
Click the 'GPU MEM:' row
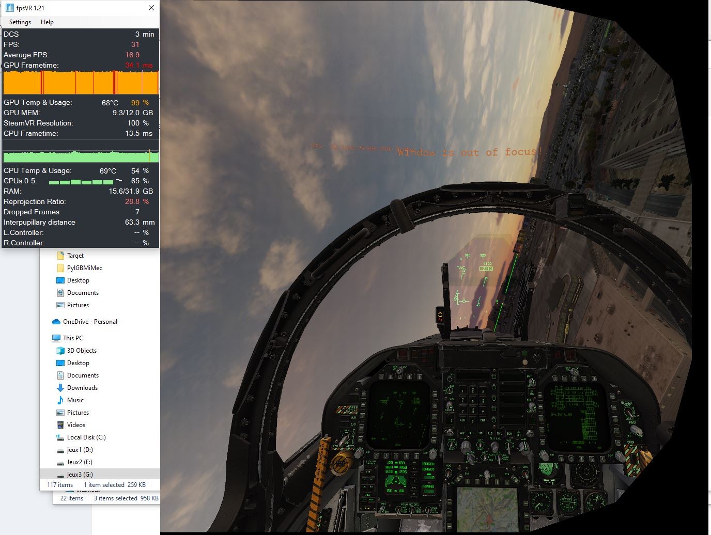81,113
